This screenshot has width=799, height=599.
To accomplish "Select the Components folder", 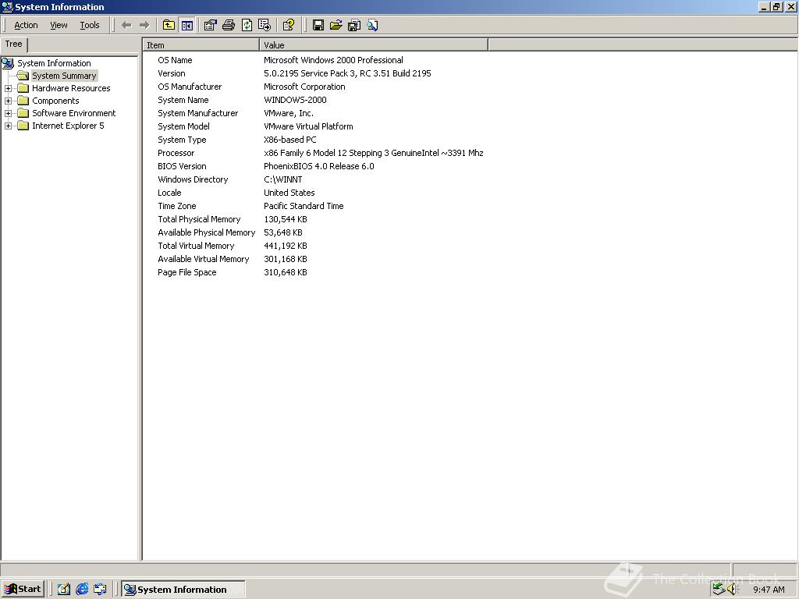I will [x=55, y=101].
